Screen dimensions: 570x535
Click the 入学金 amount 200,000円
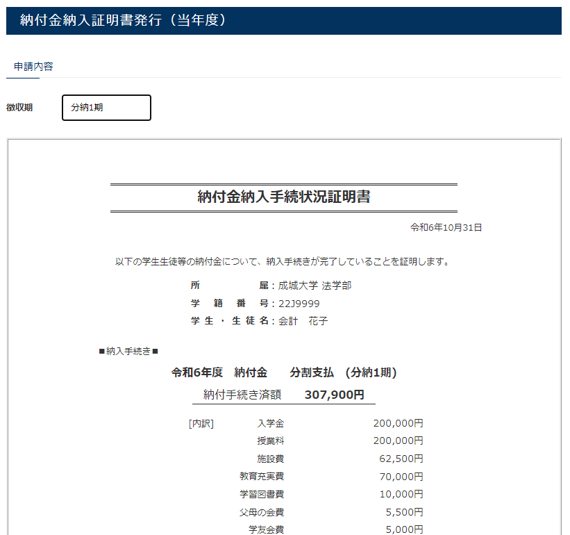click(400, 422)
